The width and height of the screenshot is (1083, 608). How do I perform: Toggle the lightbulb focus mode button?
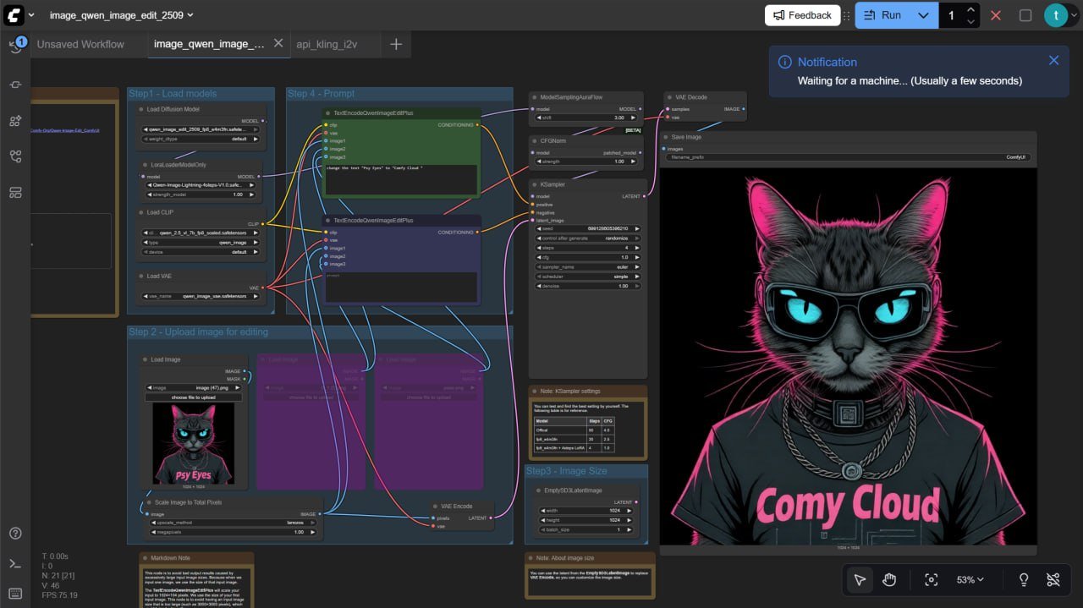tap(1023, 580)
